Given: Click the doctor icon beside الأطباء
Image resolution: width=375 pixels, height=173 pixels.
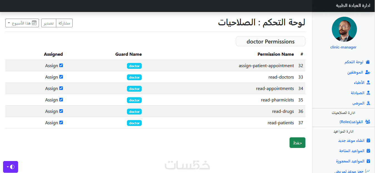Looking at the screenshot, I should tap(368, 83).
